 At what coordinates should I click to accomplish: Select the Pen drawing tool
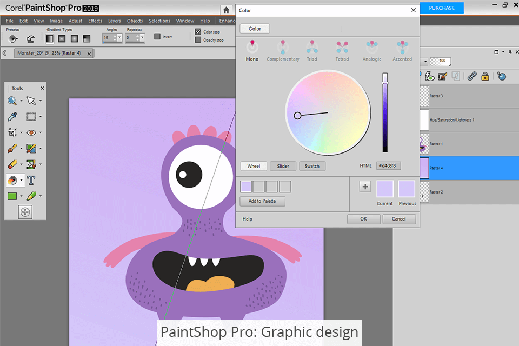[31, 196]
